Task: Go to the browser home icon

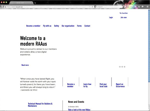Action: 139,7
